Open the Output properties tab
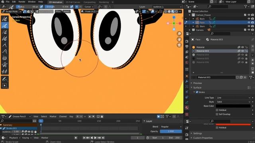 click(x=187, y=47)
